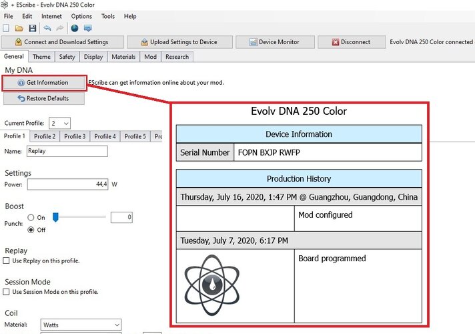Switch to the Safety tab
Image resolution: width=475 pixels, height=334 pixels.
click(x=67, y=57)
